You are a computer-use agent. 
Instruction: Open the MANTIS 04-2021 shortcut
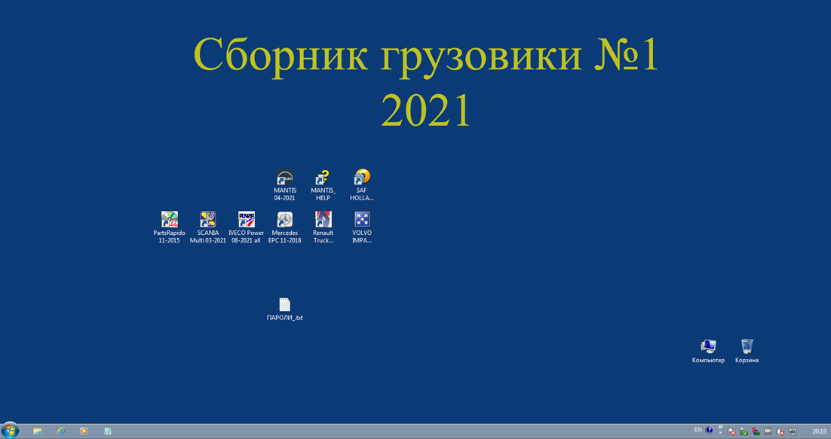point(285,178)
